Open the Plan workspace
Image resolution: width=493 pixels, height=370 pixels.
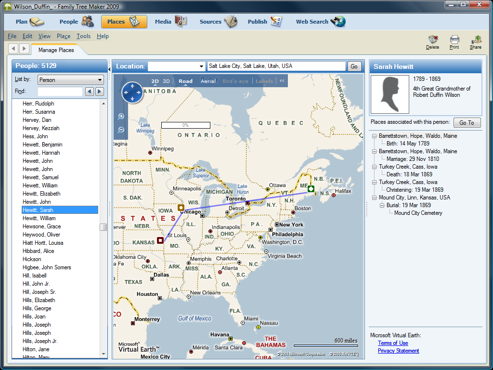pos(29,22)
